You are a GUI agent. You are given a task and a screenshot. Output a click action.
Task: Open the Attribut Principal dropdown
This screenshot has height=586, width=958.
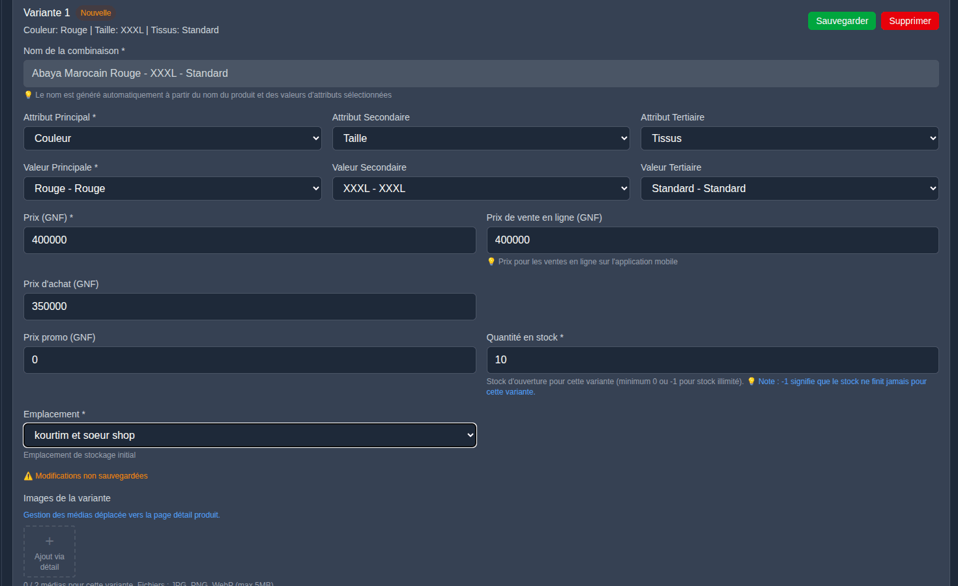pyautogui.click(x=172, y=139)
